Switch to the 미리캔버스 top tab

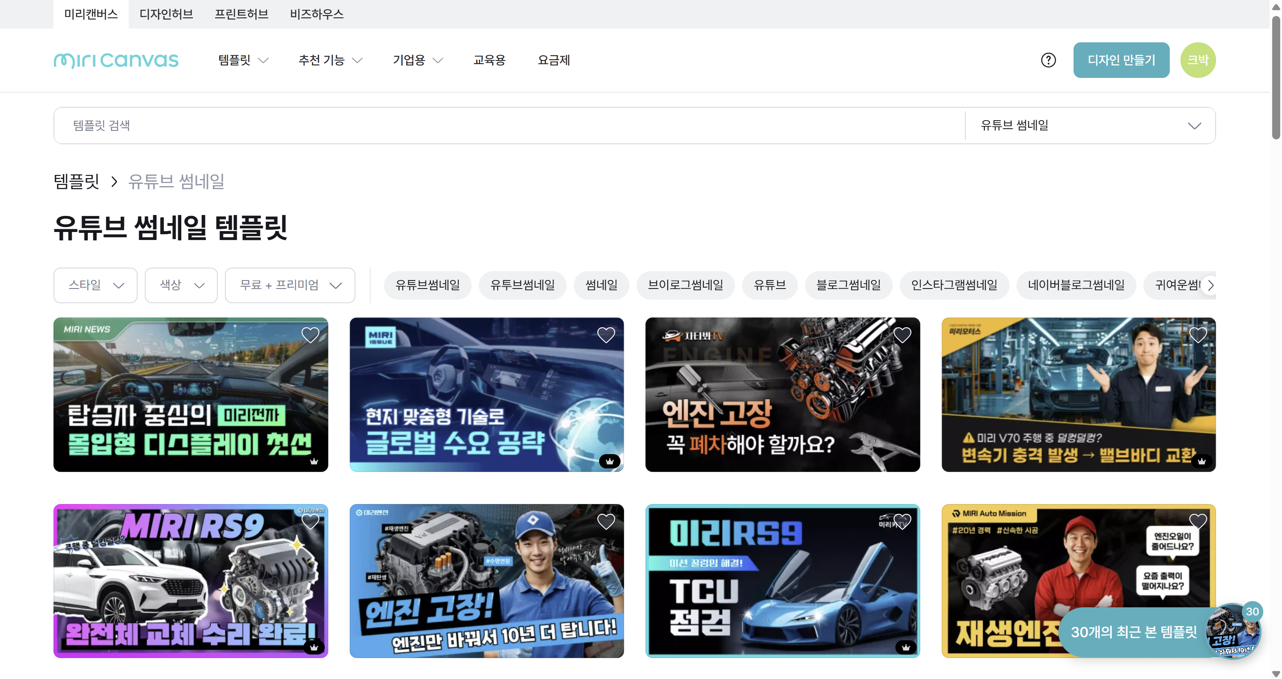click(x=91, y=14)
